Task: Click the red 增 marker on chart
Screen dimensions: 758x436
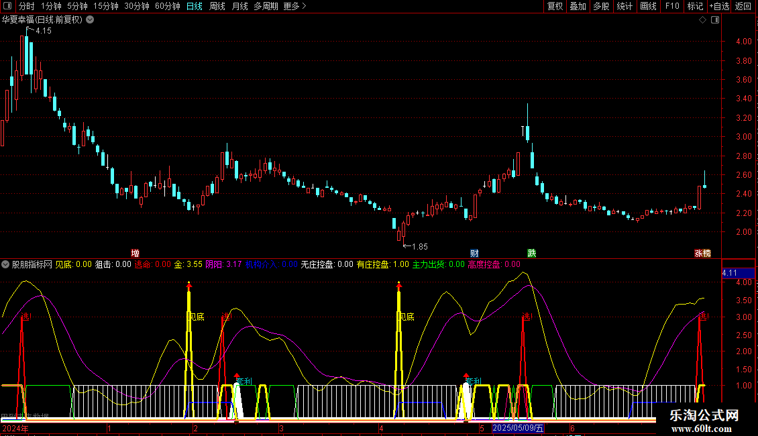Action: pos(136,253)
